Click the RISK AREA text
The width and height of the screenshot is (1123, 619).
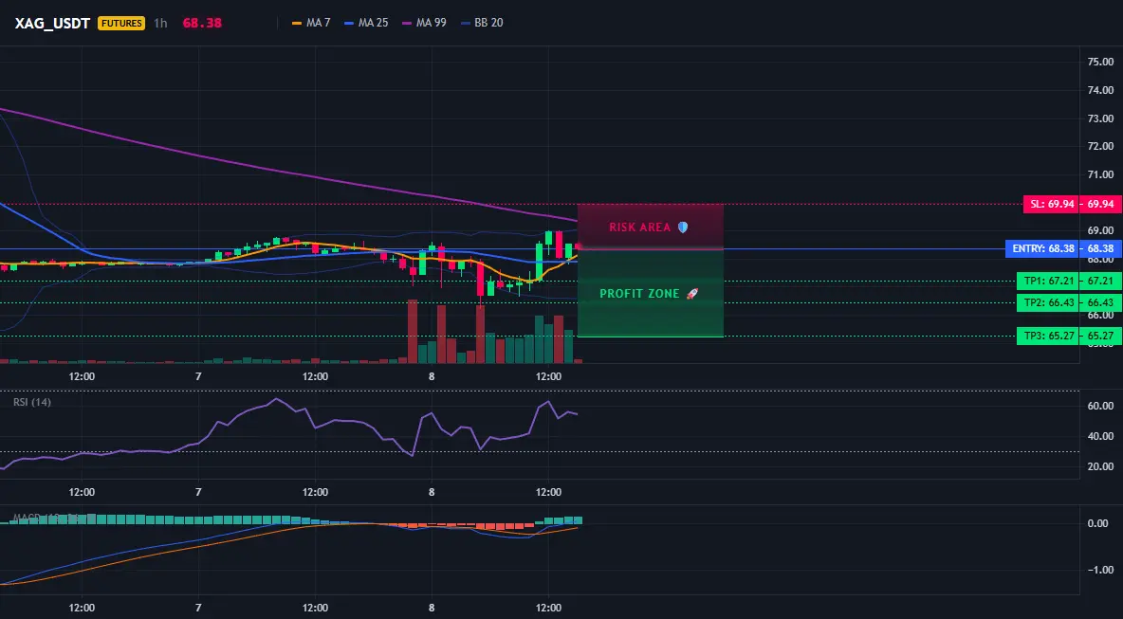coord(639,228)
